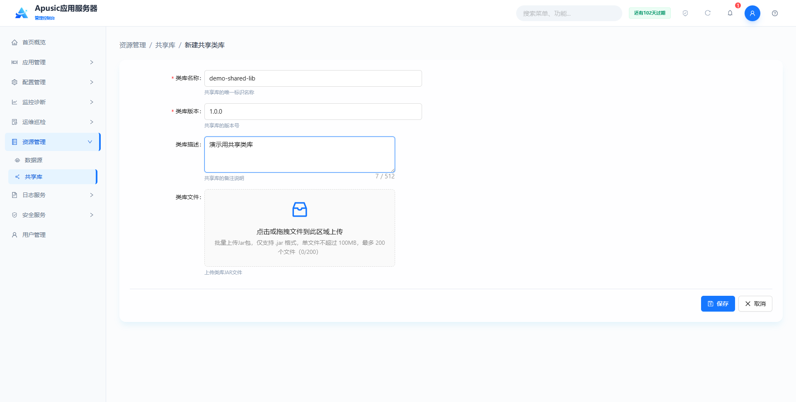796x402 pixels.
Task: Click the inbox upload icon
Action: point(300,210)
